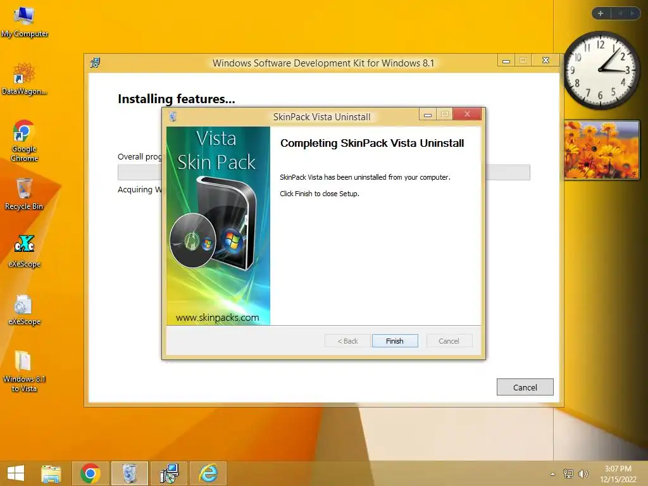Image resolution: width=648 pixels, height=486 pixels.
Task: Click the gadget bar next arrow
Action: click(x=632, y=13)
